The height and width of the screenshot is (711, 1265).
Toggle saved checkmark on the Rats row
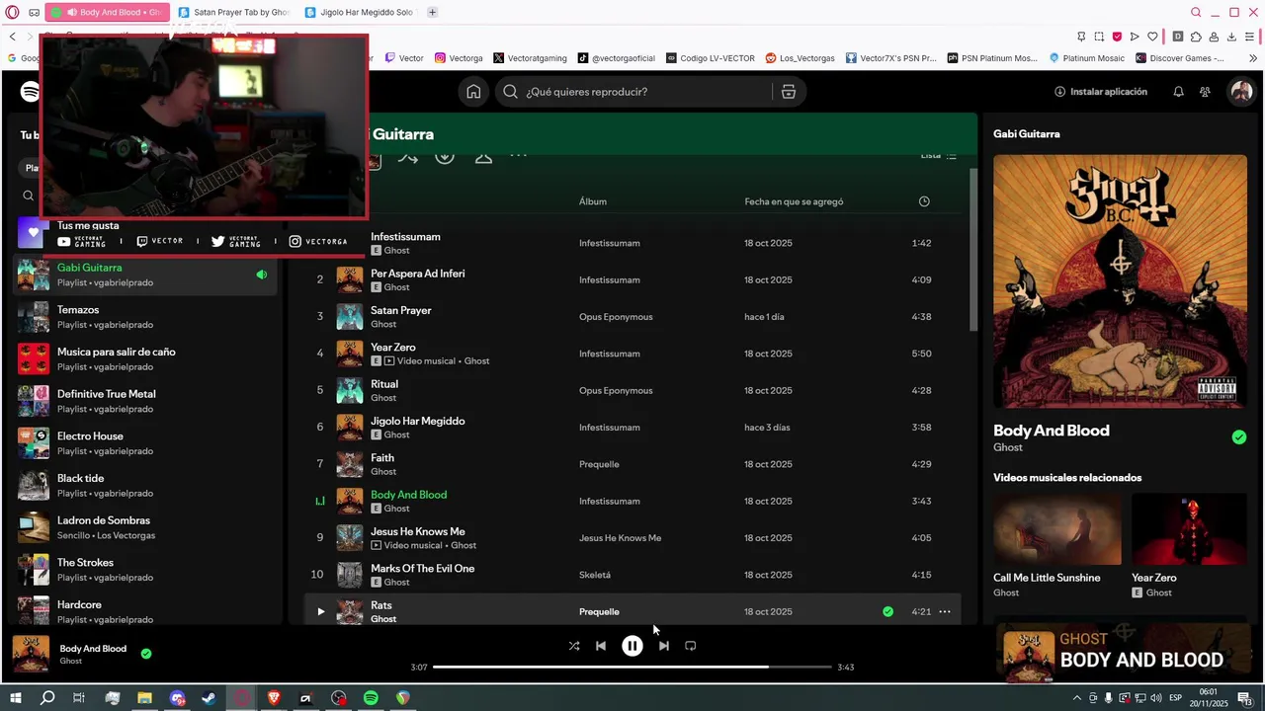point(887,611)
